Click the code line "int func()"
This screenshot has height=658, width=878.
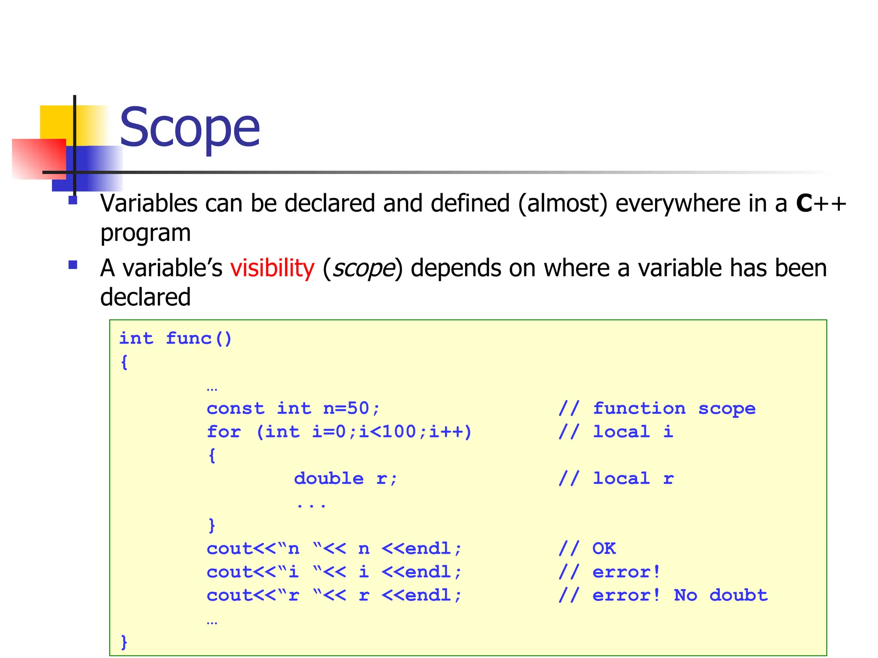[x=176, y=338]
